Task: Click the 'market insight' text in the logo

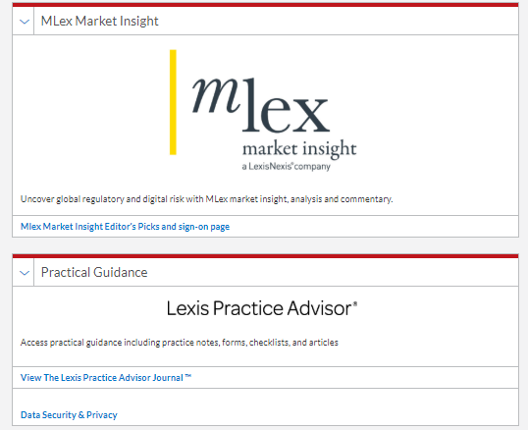Action: 299,149
